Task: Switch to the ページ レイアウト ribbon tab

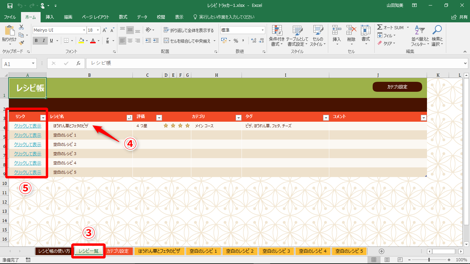Action: tap(96, 17)
